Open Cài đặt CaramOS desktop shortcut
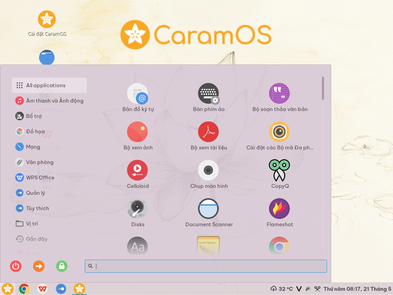 [47, 24]
